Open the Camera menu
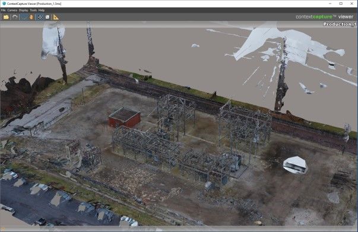The image size is (358, 232). point(12,10)
